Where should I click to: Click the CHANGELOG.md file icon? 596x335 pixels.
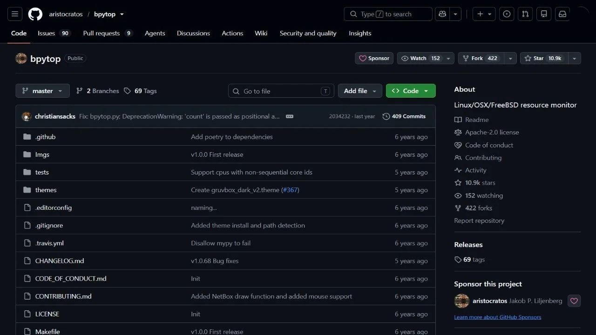[x=27, y=261]
